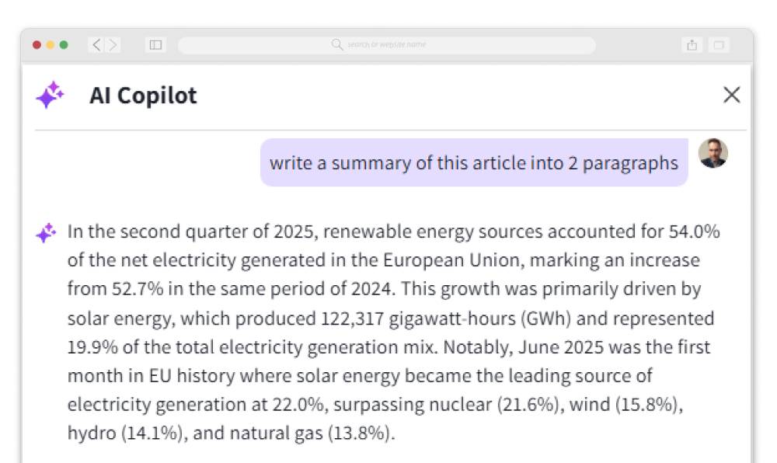Click the red window close button
The width and height of the screenshot is (777, 463).
37,45
